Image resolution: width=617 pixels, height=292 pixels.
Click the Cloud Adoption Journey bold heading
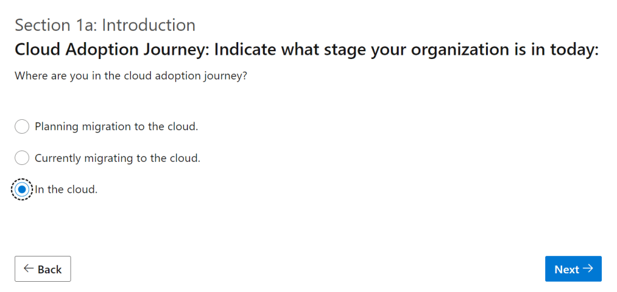click(x=306, y=50)
